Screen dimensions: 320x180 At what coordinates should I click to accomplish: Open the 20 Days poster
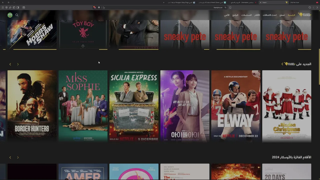[x=287, y=172]
